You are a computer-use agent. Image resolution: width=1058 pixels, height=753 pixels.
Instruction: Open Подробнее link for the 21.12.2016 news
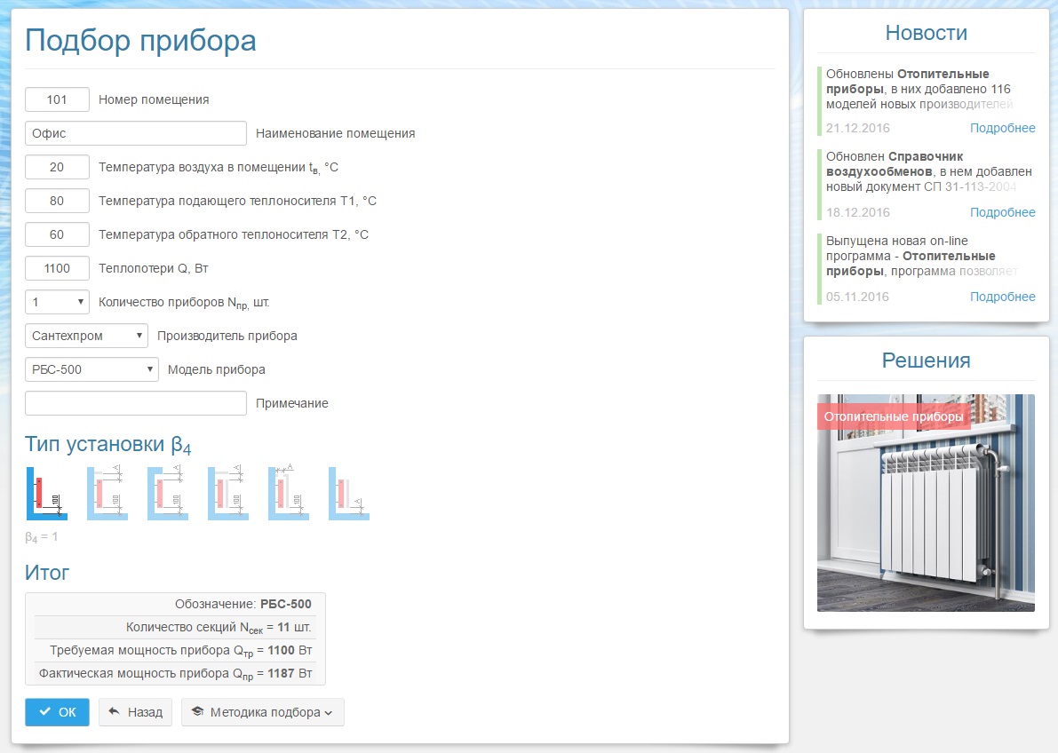[x=1002, y=128]
